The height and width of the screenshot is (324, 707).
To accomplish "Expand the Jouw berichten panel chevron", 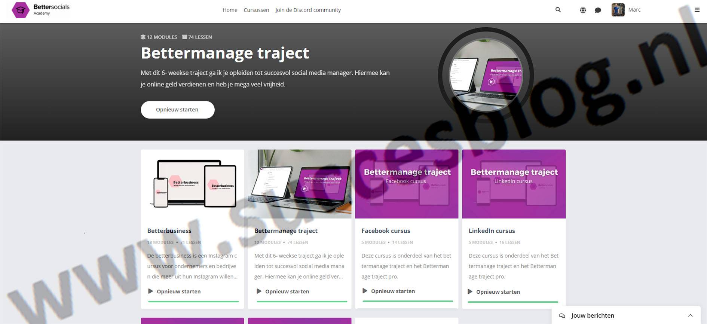I will point(690,315).
